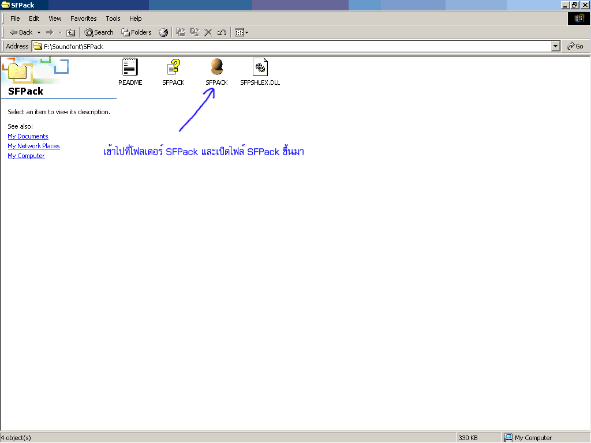The height and width of the screenshot is (443, 591).
Task: Open Back history dropdown arrow
Action: pos(39,32)
